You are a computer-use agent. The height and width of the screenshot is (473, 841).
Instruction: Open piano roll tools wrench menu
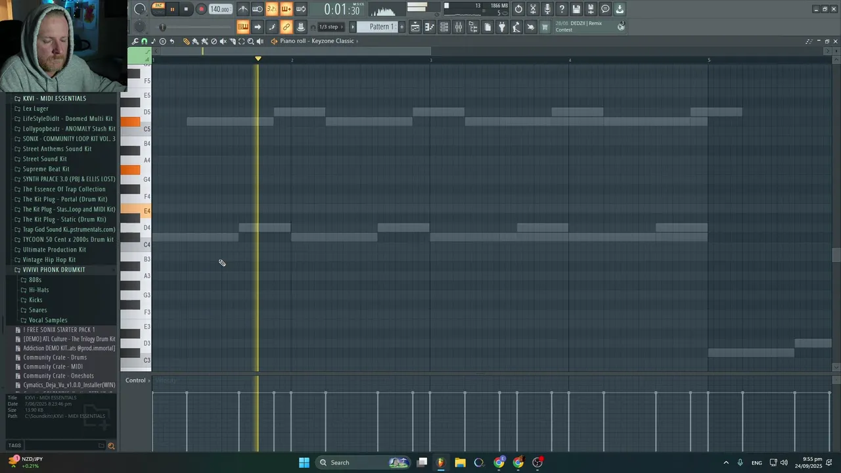pyautogui.click(x=135, y=41)
